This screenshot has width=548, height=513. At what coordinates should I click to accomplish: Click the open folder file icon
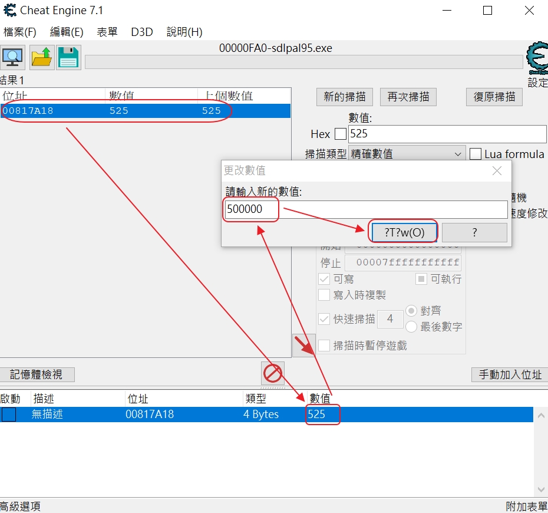click(x=42, y=57)
